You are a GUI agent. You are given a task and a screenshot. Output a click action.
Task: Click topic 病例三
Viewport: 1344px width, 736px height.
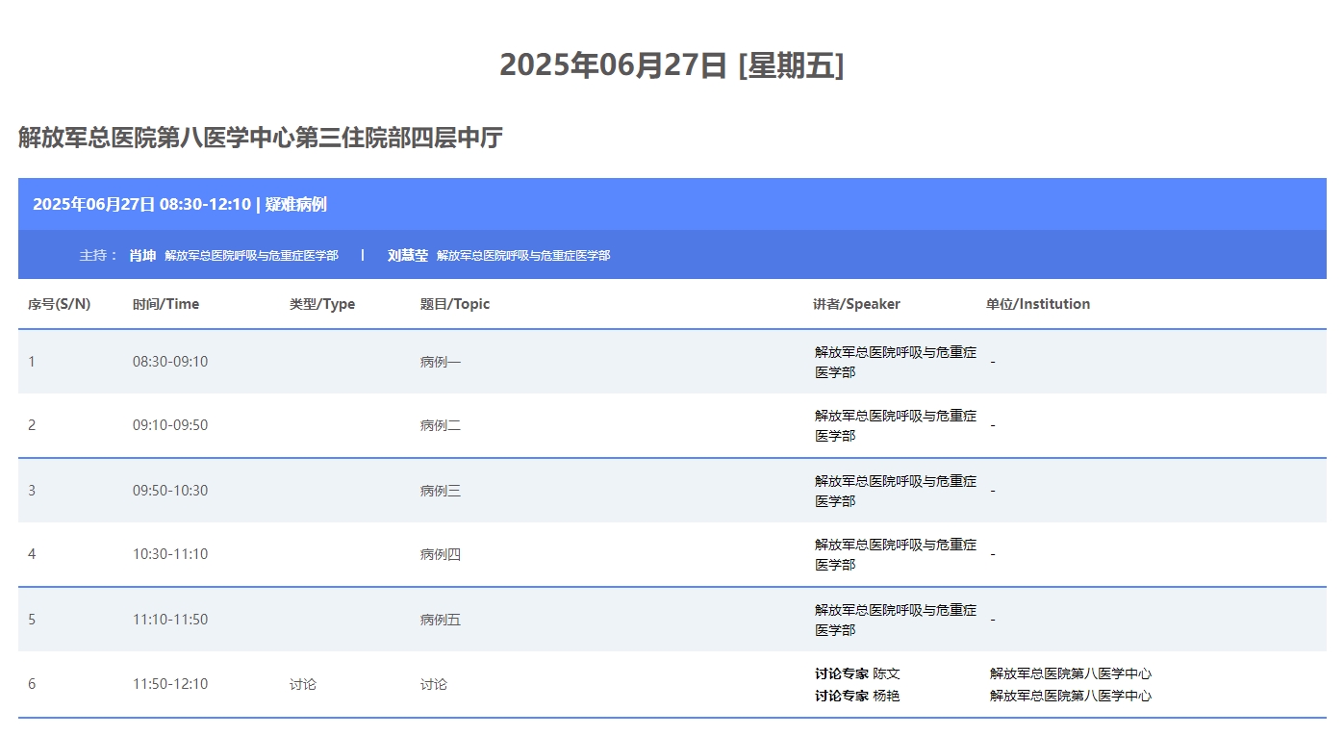click(441, 491)
